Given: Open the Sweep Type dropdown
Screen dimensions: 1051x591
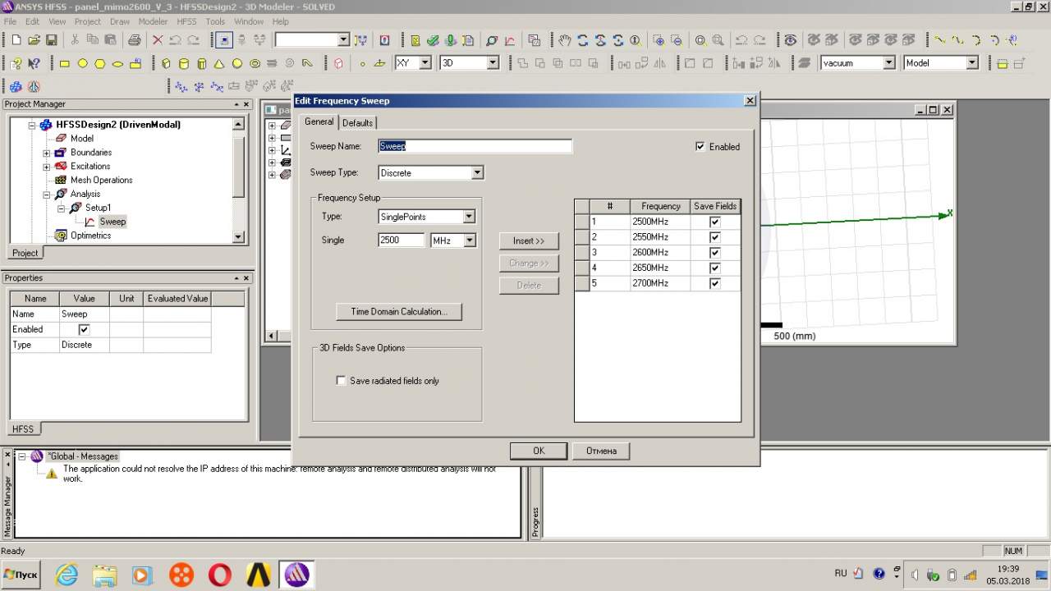Looking at the screenshot, I should (x=477, y=173).
